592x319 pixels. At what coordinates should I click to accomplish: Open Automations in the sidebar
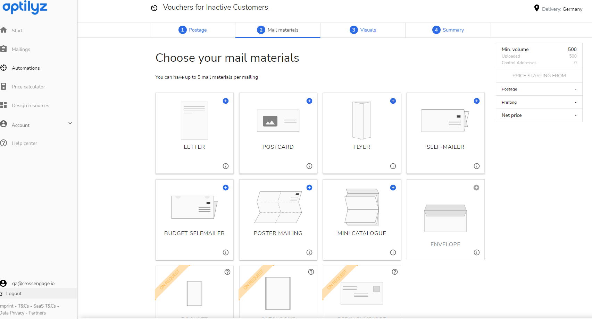click(x=26, y=68)
